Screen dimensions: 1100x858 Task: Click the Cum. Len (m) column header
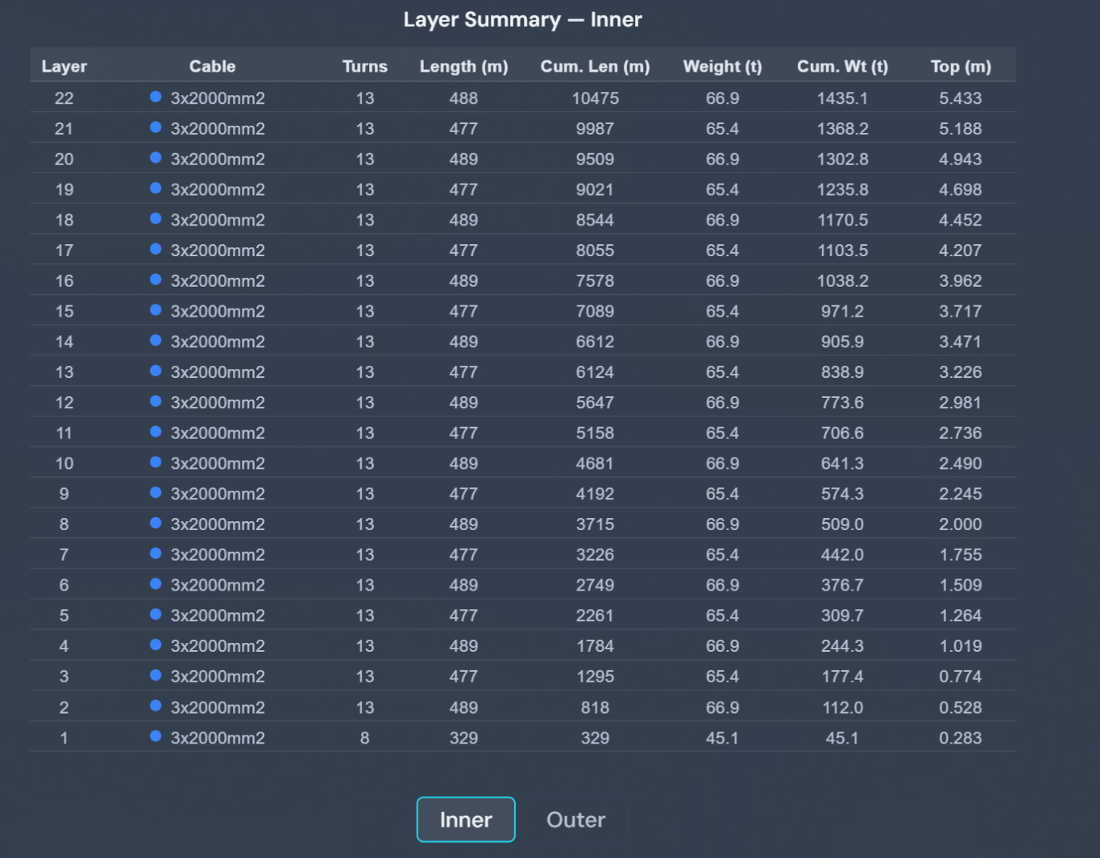tap(595, 66)
